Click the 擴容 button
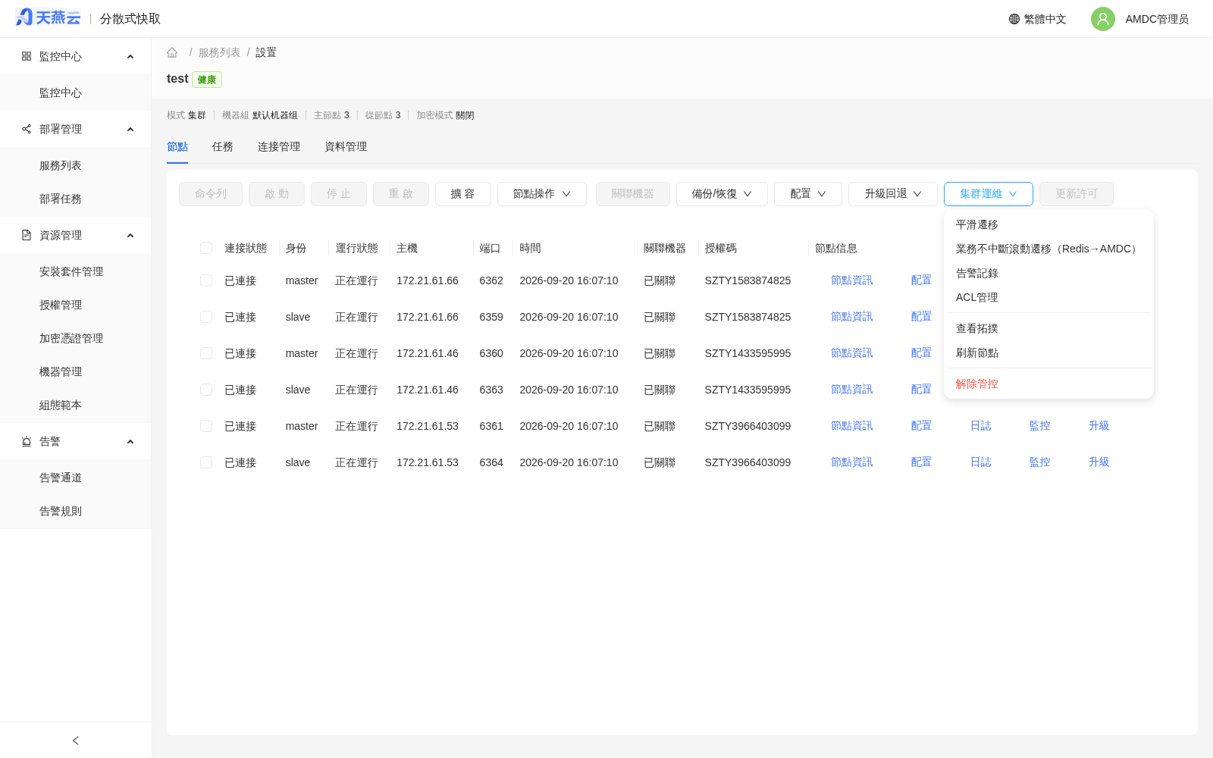The image size is (1213, 758). tap(463, 194)
